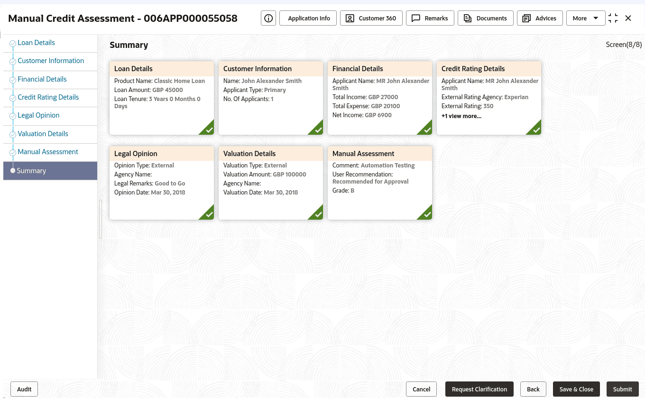The image size is (645, 399).
Task: Close the Manual Credit Assessment screen
Action: tap(628, 18)
